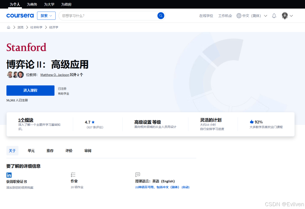Screen dimensions: 305x209
Task: Open the 在线学位 link
Action: coord(206,16)
